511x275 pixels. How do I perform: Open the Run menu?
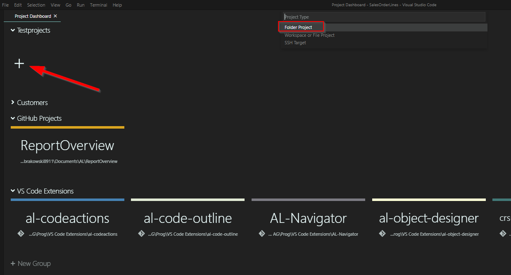81,5
